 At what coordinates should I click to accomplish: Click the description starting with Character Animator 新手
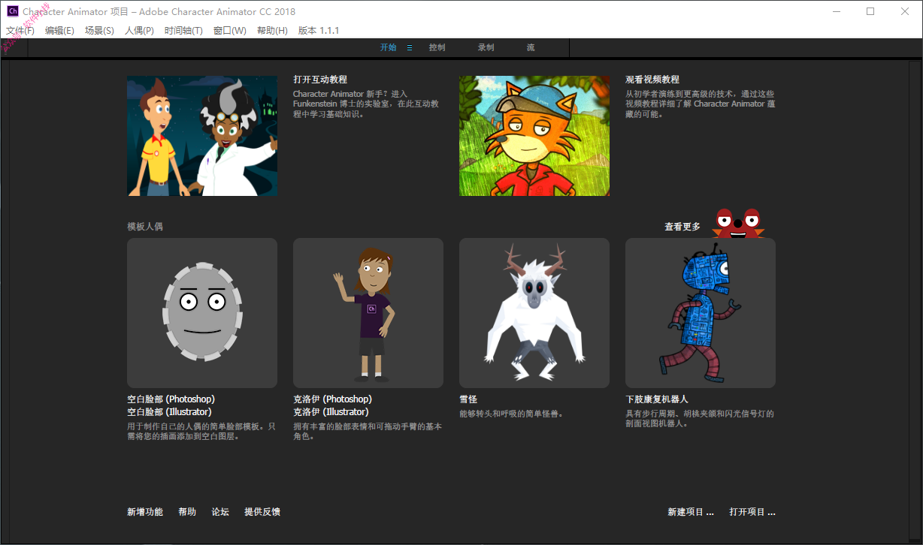366,104
